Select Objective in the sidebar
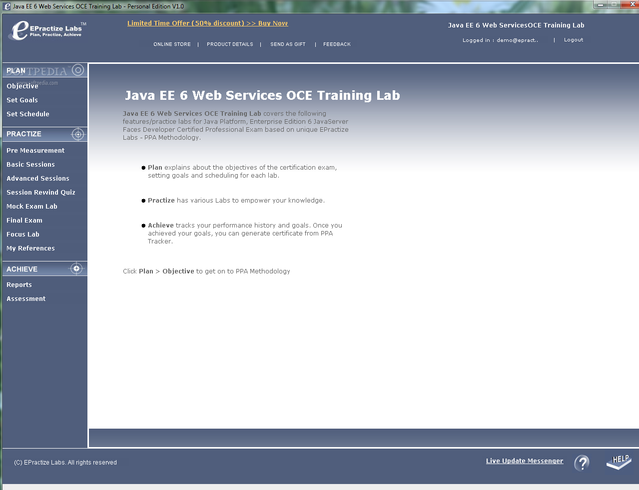This screenshot has width=639, height=490. pyautogui.click(x=22, y=86)
